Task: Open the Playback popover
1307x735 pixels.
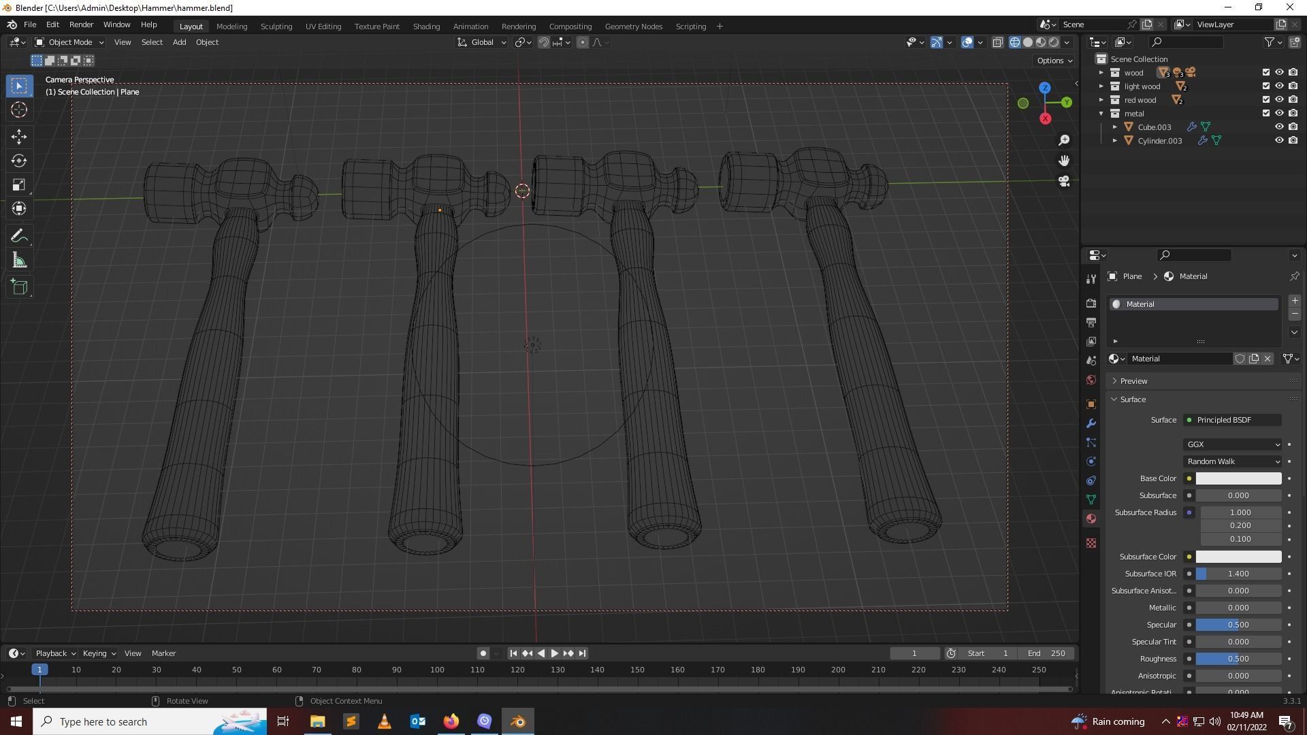Action: (55, 653)
